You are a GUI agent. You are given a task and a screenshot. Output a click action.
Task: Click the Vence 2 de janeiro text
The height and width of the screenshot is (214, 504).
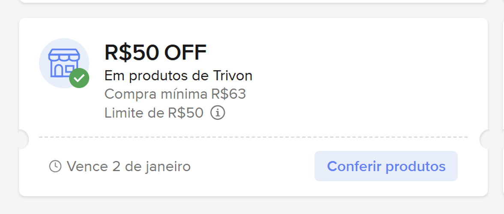(128, 166)
